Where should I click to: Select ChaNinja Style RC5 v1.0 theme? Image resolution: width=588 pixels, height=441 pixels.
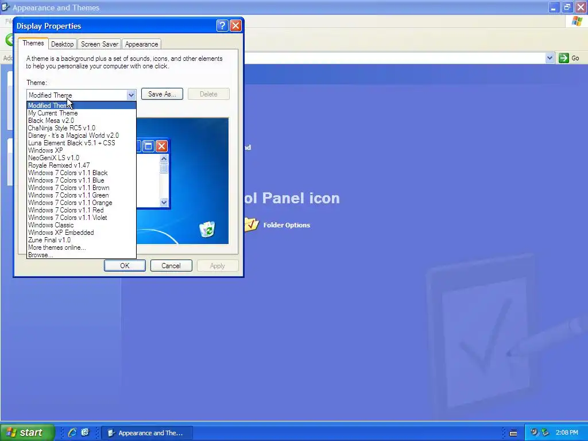pyautogui.click(x=82, y=128)
